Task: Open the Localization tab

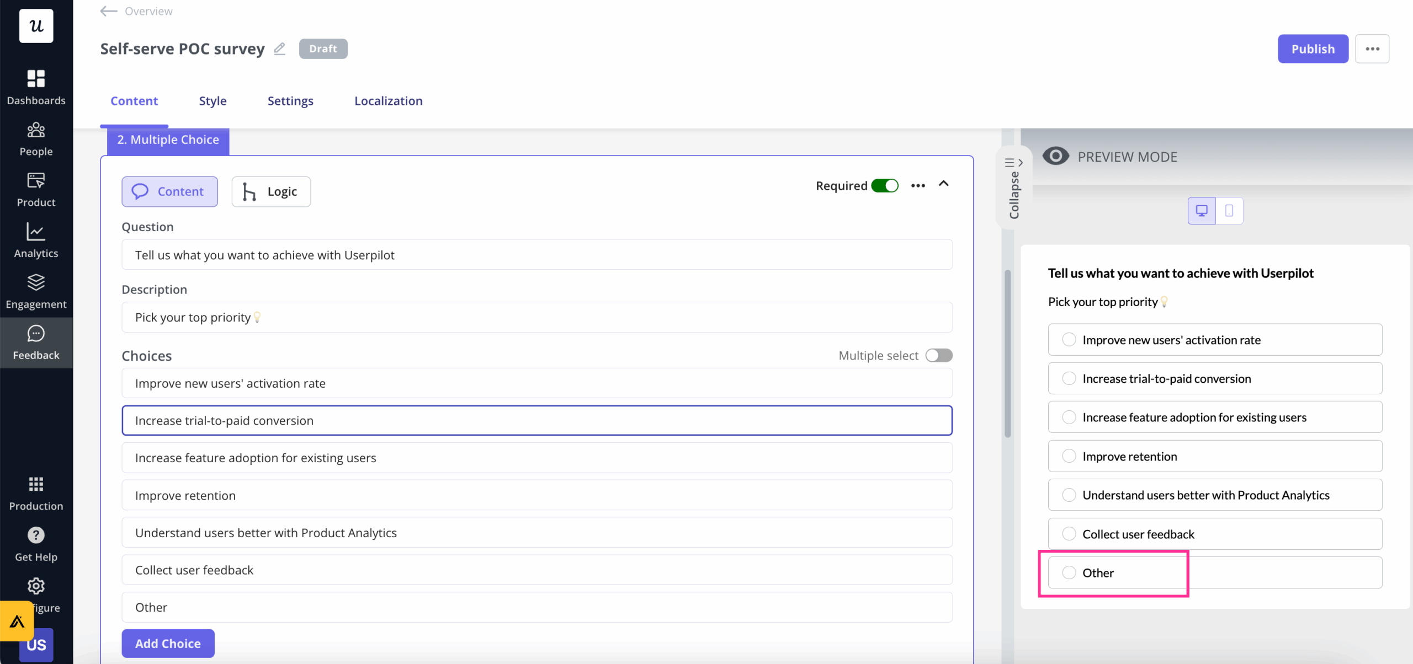Action: pos(388,101)
